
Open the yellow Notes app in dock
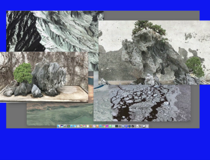pos(88,126)
